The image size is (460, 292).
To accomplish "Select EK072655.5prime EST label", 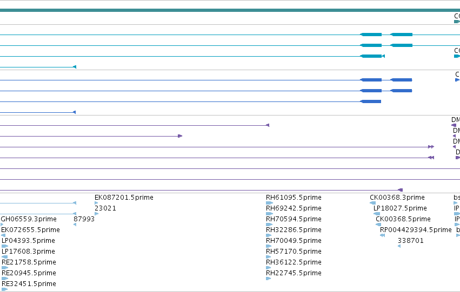I will click(x=30, y=230).
